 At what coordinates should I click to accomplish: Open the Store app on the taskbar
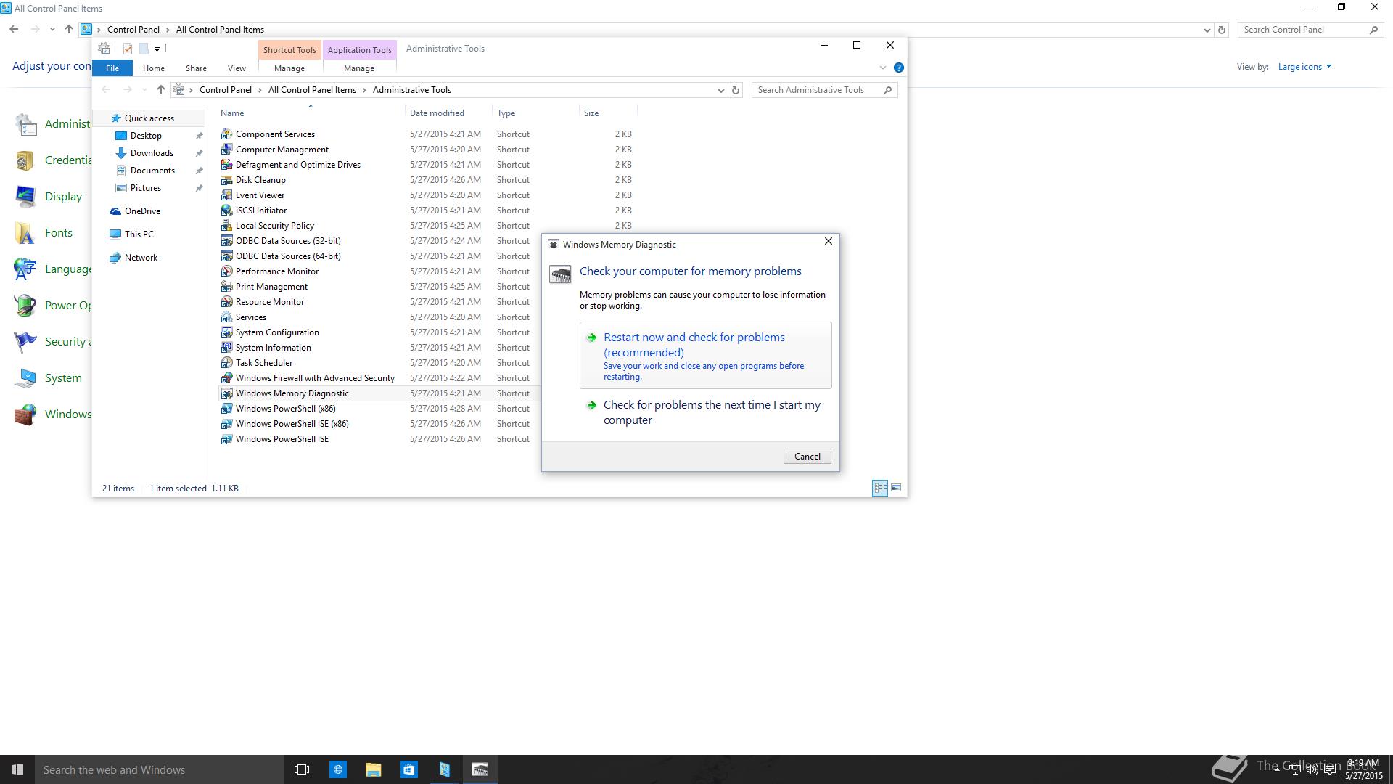pyautogui.click(x=408, y=769)
